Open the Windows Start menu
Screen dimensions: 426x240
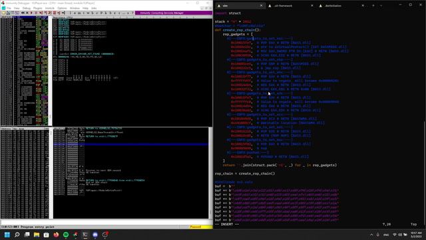[7, 235]
